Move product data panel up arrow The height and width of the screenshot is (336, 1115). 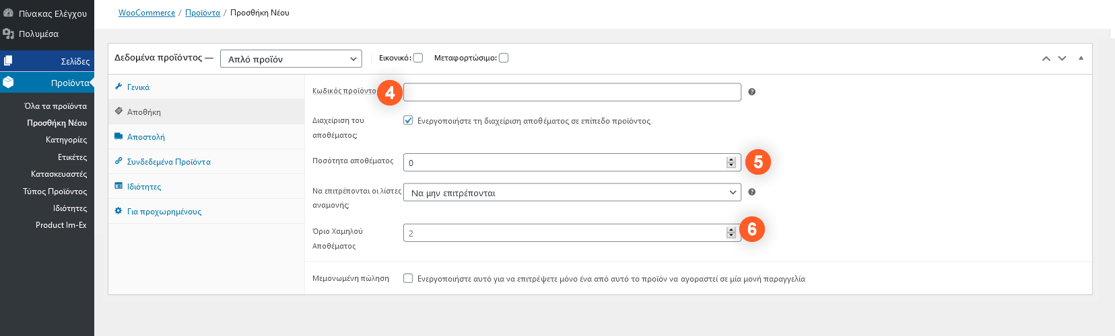[x=1046, y=58]
